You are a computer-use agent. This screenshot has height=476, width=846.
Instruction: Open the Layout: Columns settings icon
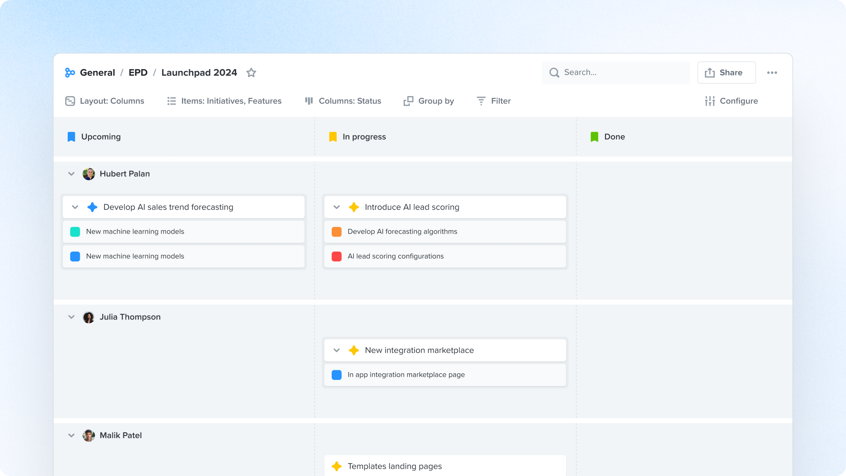click(70, 101)
